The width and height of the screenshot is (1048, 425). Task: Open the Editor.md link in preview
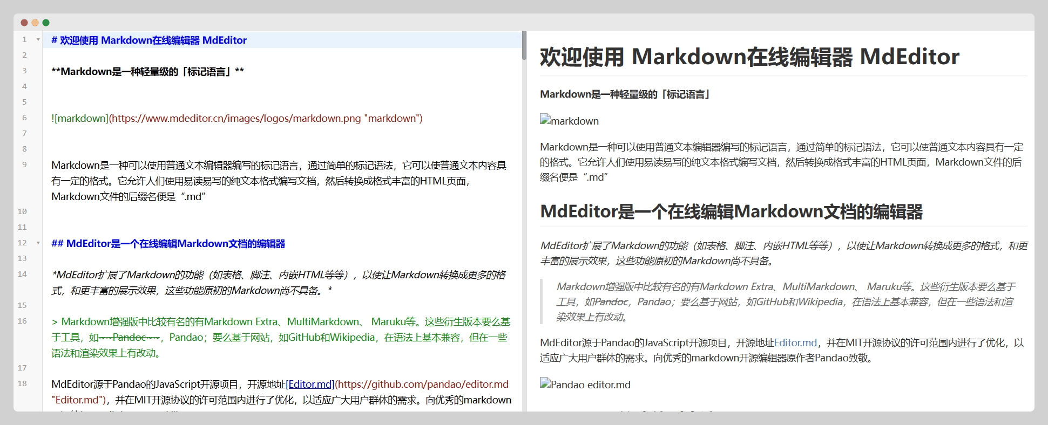[795, 343]
